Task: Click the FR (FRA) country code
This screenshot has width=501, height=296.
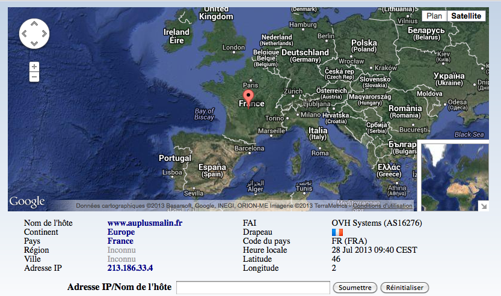Action: click(349, 241)
